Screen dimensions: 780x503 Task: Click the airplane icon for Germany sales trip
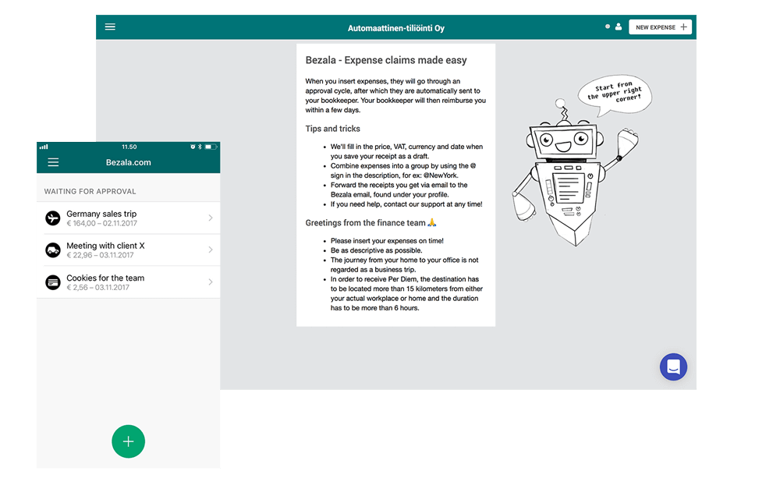coord(53,218)
